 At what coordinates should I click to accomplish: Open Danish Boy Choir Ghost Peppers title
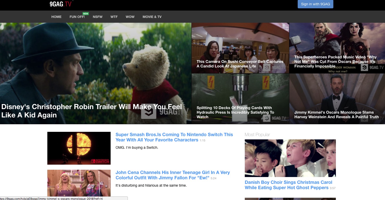pyautogui.click(x=288, y=185)
